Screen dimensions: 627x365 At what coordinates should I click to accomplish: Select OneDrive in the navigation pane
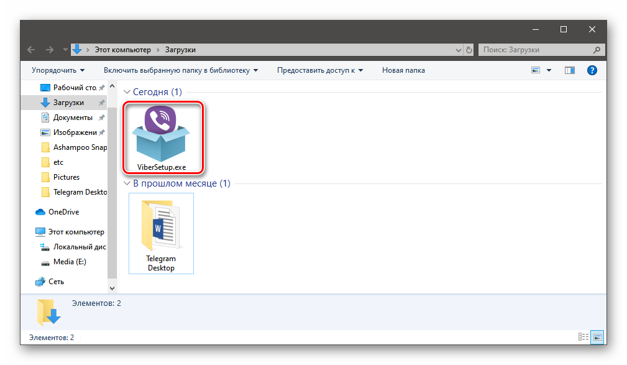[64, 211]
